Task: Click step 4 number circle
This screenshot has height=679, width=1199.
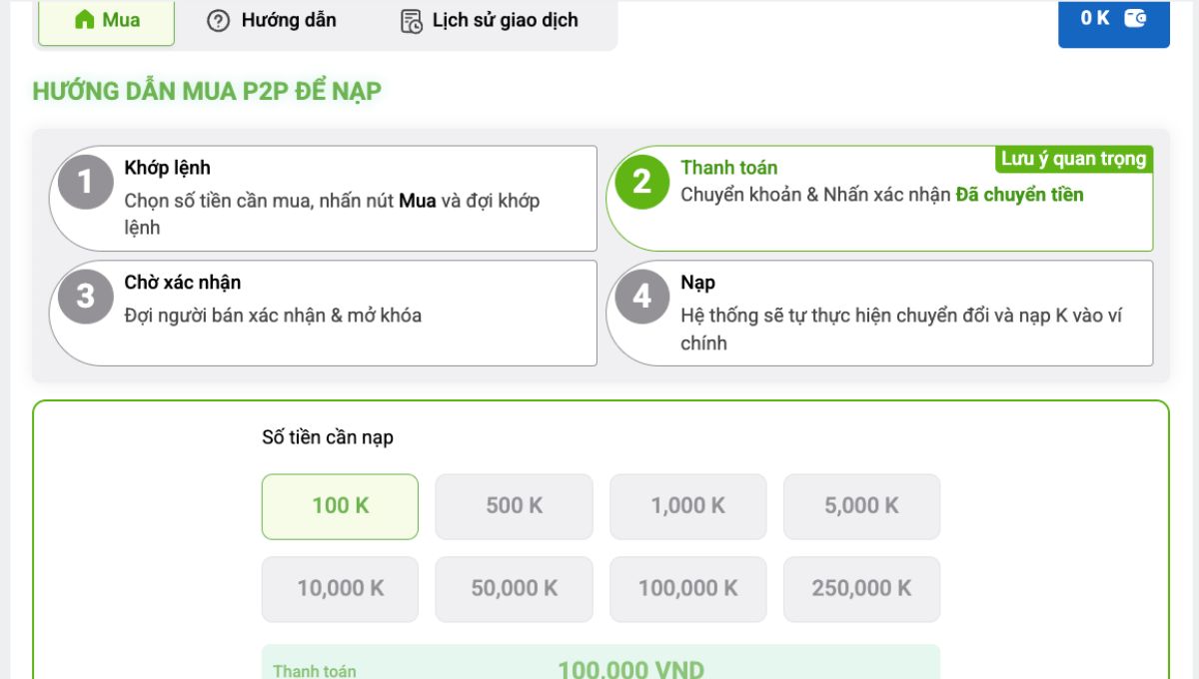Action: (641, 297)
